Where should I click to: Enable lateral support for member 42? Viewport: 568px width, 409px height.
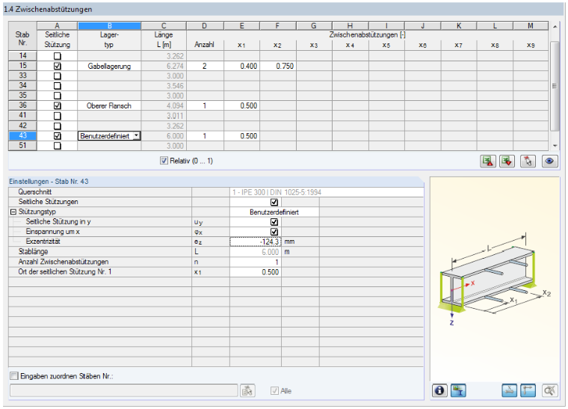[58, 126]
